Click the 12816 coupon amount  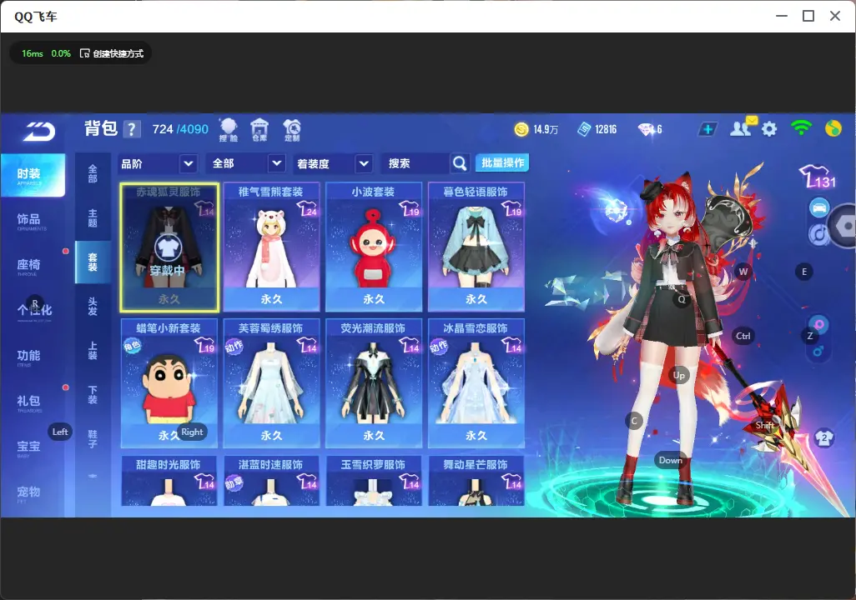(x=606, y=130)
